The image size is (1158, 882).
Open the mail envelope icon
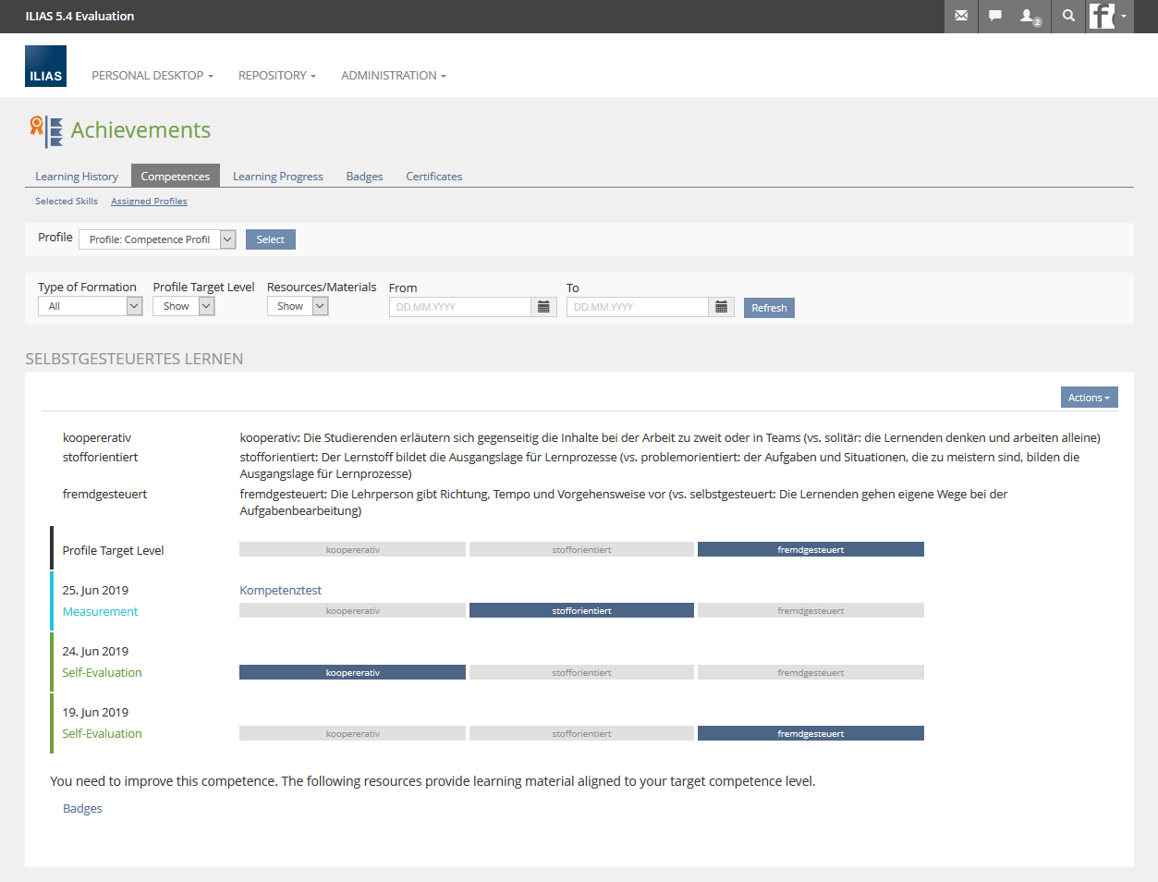pos(961,16)
